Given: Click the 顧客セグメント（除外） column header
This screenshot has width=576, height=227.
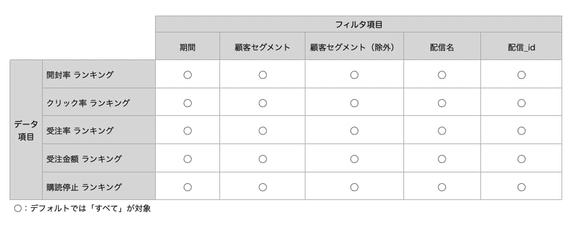Looking at the screenshot, I should tap(354, 46).
